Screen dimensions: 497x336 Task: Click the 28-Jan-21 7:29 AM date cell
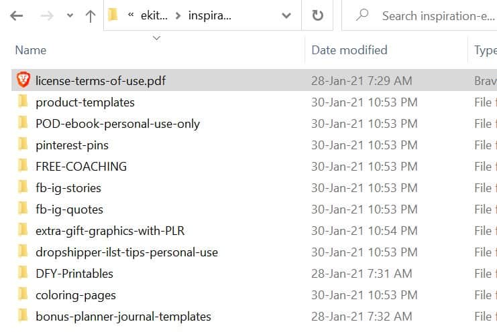(x=362, y=81)
